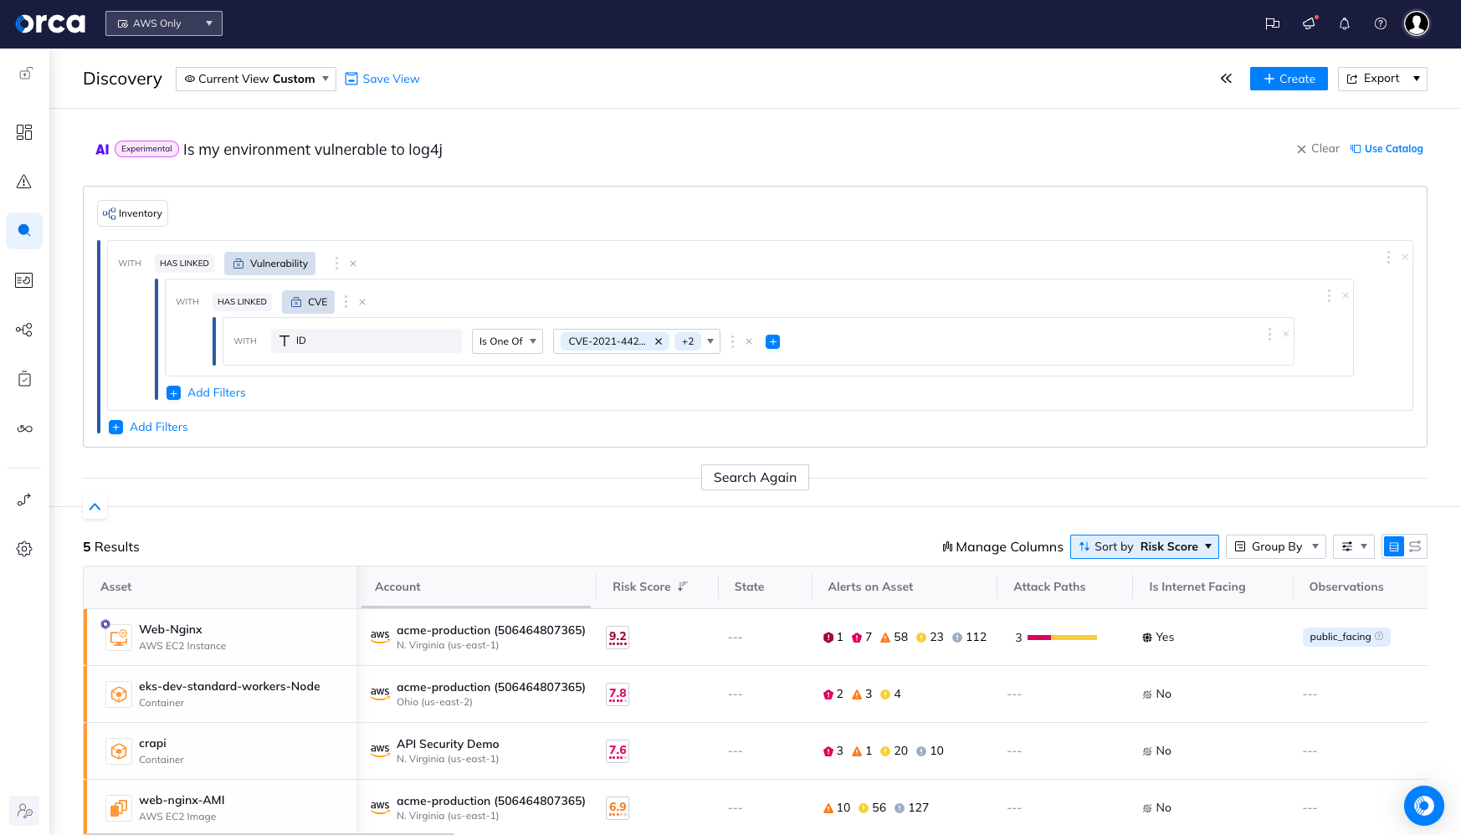The image size is (1461, 835).
Task: Open the alerts triangle icon in sidebar
Action: coord(24,182)
